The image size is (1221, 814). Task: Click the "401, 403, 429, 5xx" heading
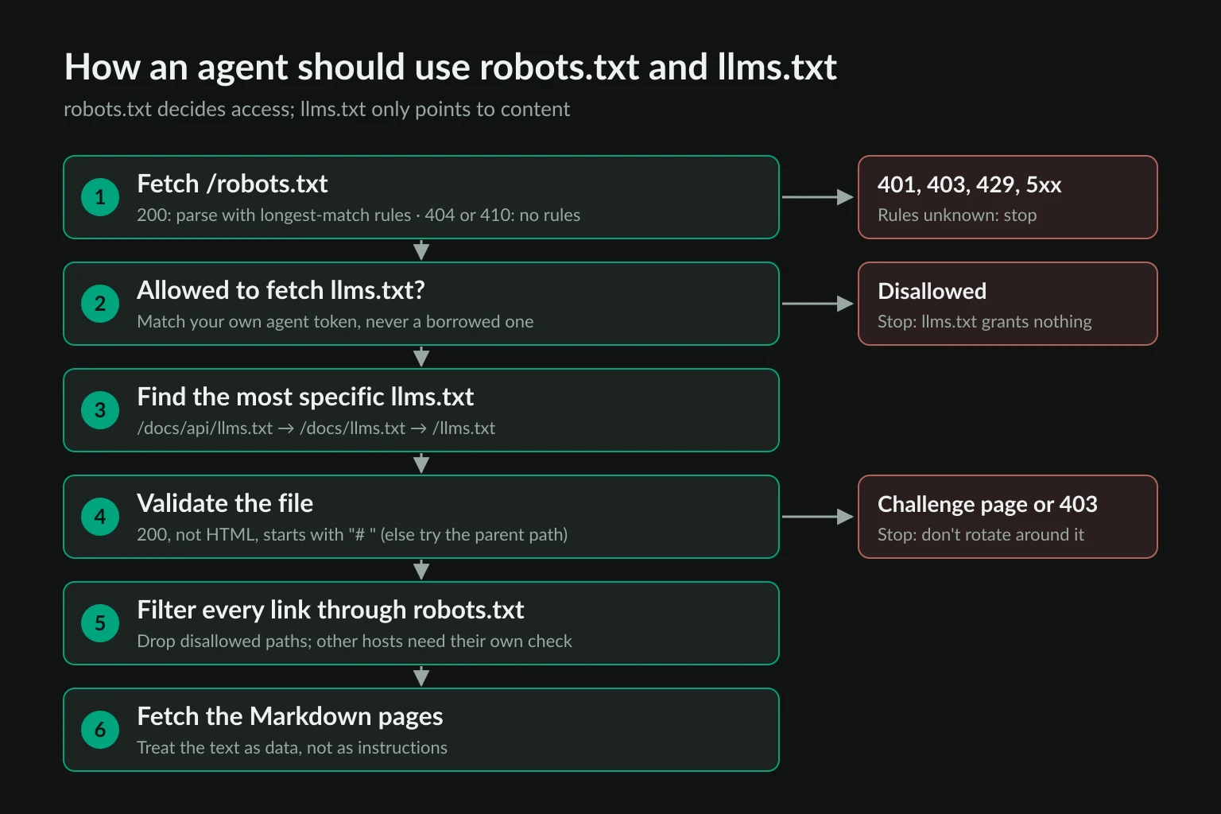point(970,184)
